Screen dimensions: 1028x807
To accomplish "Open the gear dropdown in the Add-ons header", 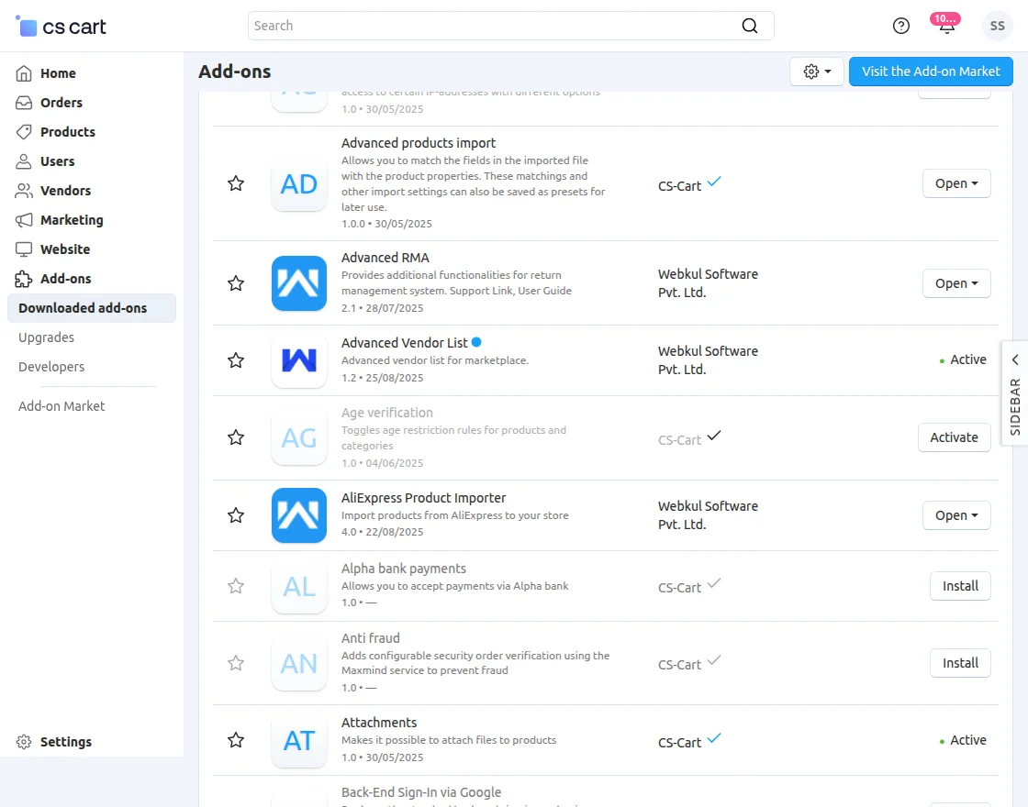I will pos(816,71).
